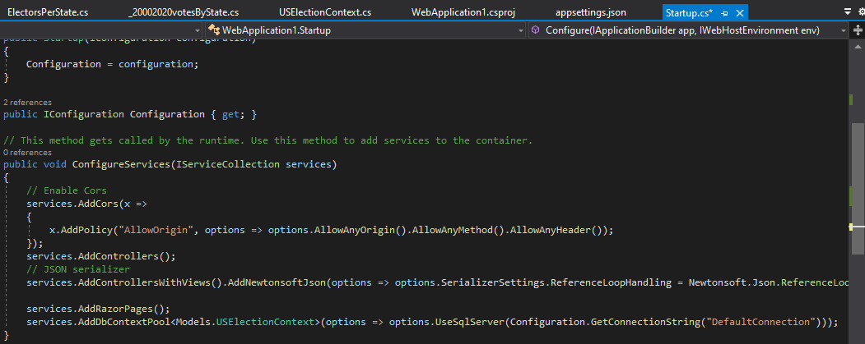Click the IConfiguration property type
This screenshot has height=344, width=865.
pos(84,114)
